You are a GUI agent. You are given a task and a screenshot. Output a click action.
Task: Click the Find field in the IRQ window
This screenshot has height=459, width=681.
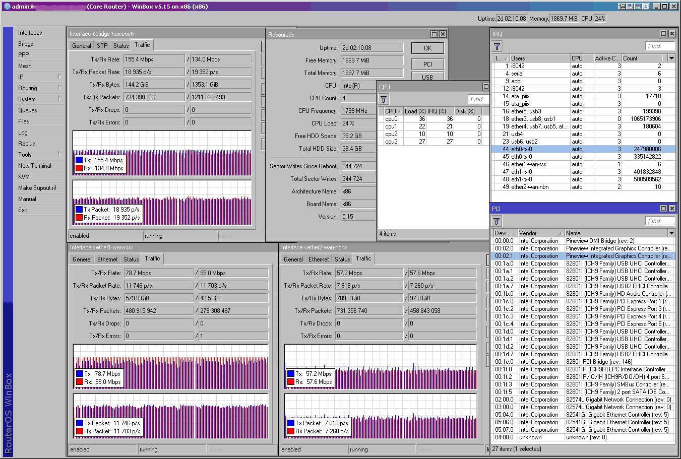pyautogui.click(x=659, y=45)
